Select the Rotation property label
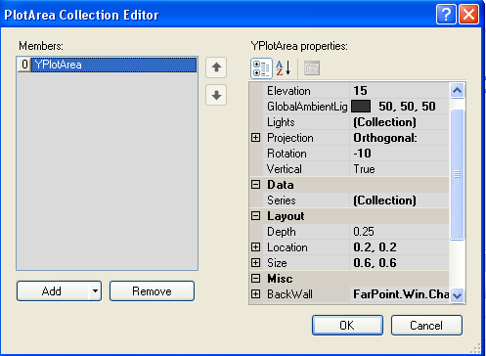486x356 pixels. (x=287, y=154)
